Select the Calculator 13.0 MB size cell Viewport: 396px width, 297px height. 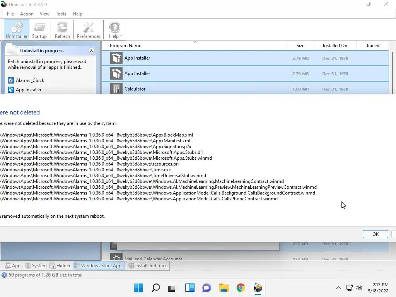point(300,89)
